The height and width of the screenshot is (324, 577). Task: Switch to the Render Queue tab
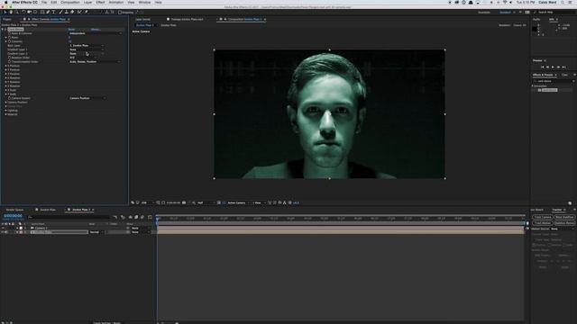pos(14,210)
